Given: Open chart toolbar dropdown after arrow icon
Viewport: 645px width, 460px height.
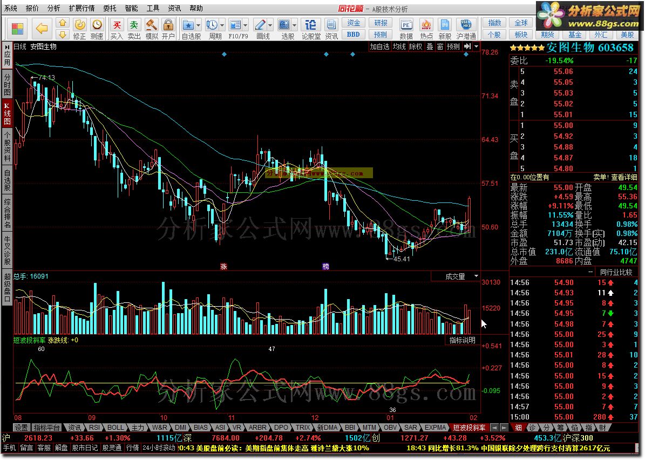Looking at the screenshot, I should 477,46.
